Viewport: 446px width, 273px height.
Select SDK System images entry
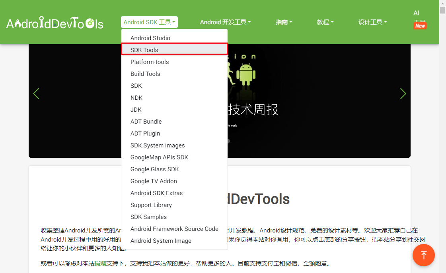pyautogui.click(x=174, y=145)
